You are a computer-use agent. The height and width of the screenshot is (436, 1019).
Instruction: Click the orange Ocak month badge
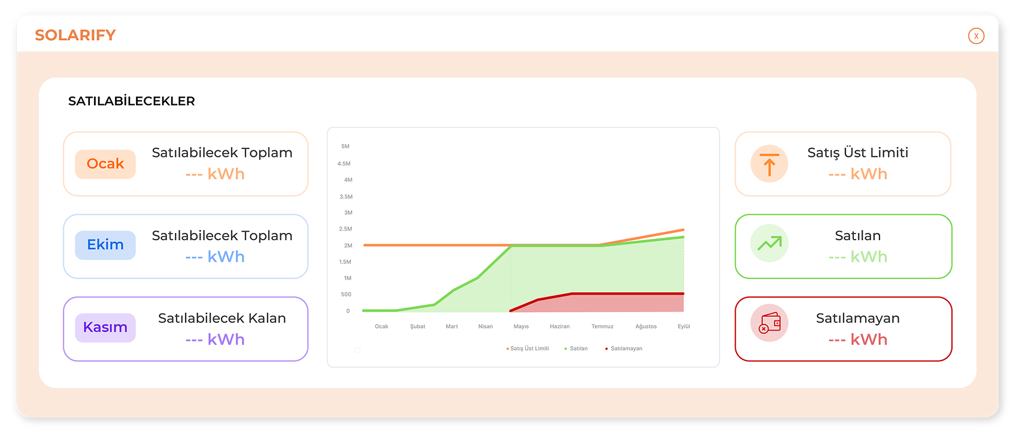[x=105, y=164]
